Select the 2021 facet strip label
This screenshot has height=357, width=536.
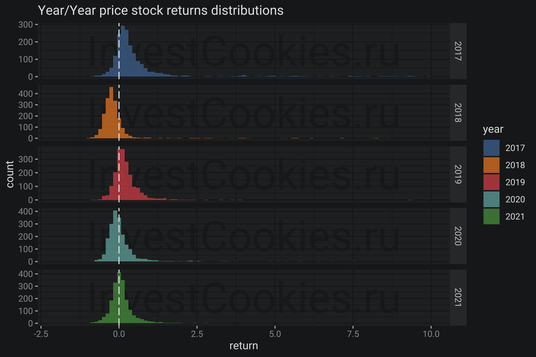pos(458,297)
